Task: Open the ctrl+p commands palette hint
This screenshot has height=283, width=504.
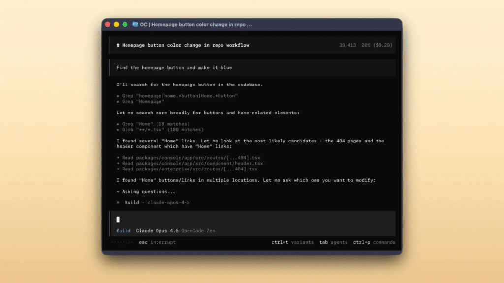Action: click(374, 242)
